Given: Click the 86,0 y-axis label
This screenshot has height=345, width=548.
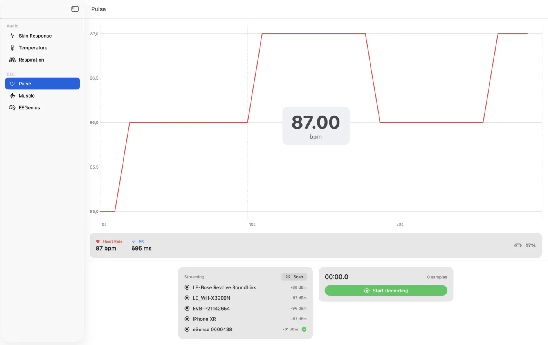Looking at the screenshot, I should click(94, 123).
